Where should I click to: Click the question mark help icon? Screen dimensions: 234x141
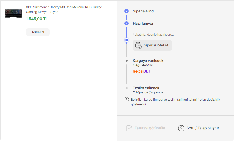click(181, 128)
